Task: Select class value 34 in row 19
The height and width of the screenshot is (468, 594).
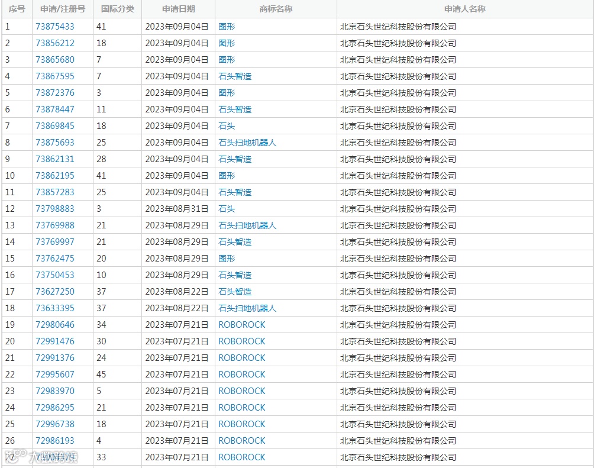Action: (x=101, y=325)
